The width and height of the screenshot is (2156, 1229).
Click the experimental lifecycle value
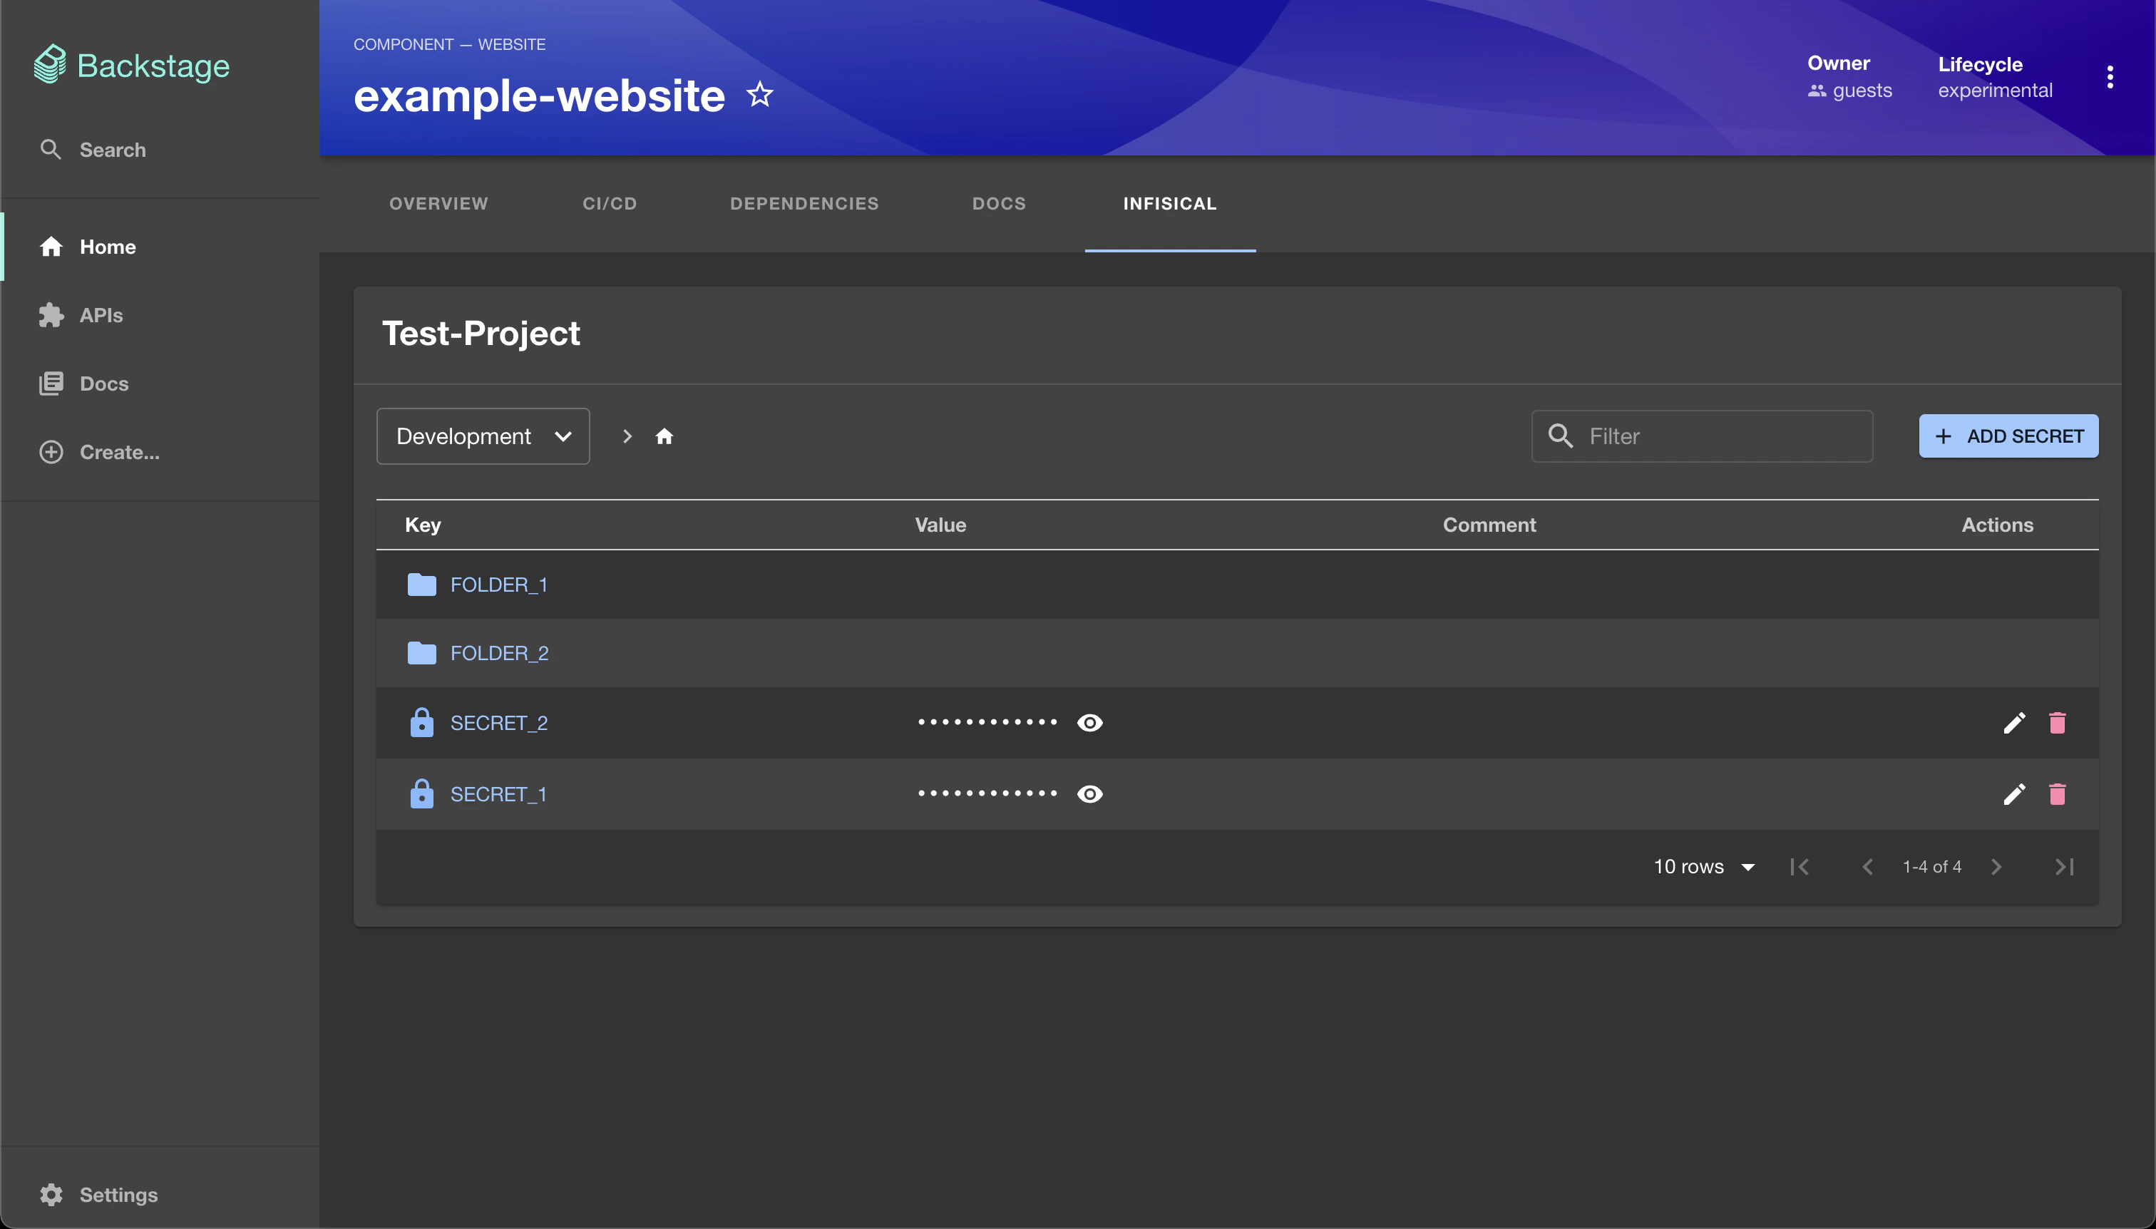[x=1995, y=91]
